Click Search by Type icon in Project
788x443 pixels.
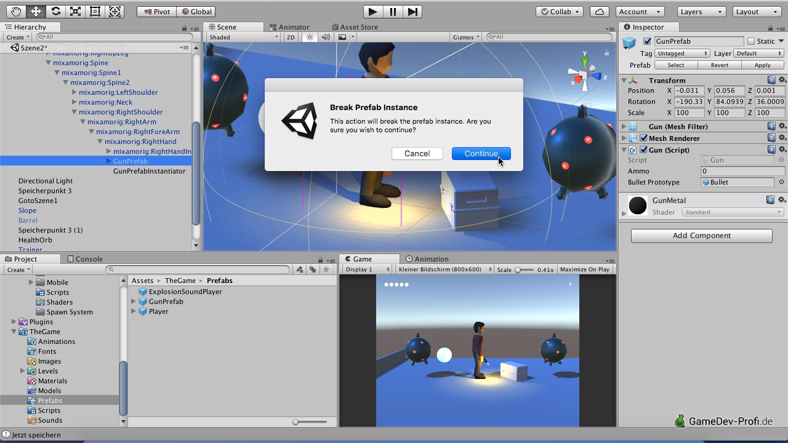tap(300, 269)
